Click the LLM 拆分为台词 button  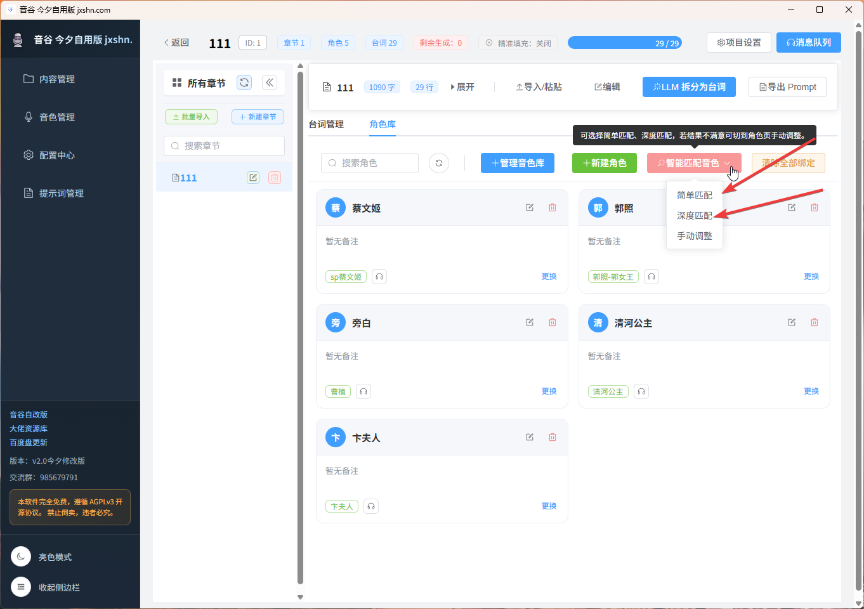(x=689, y=87)
